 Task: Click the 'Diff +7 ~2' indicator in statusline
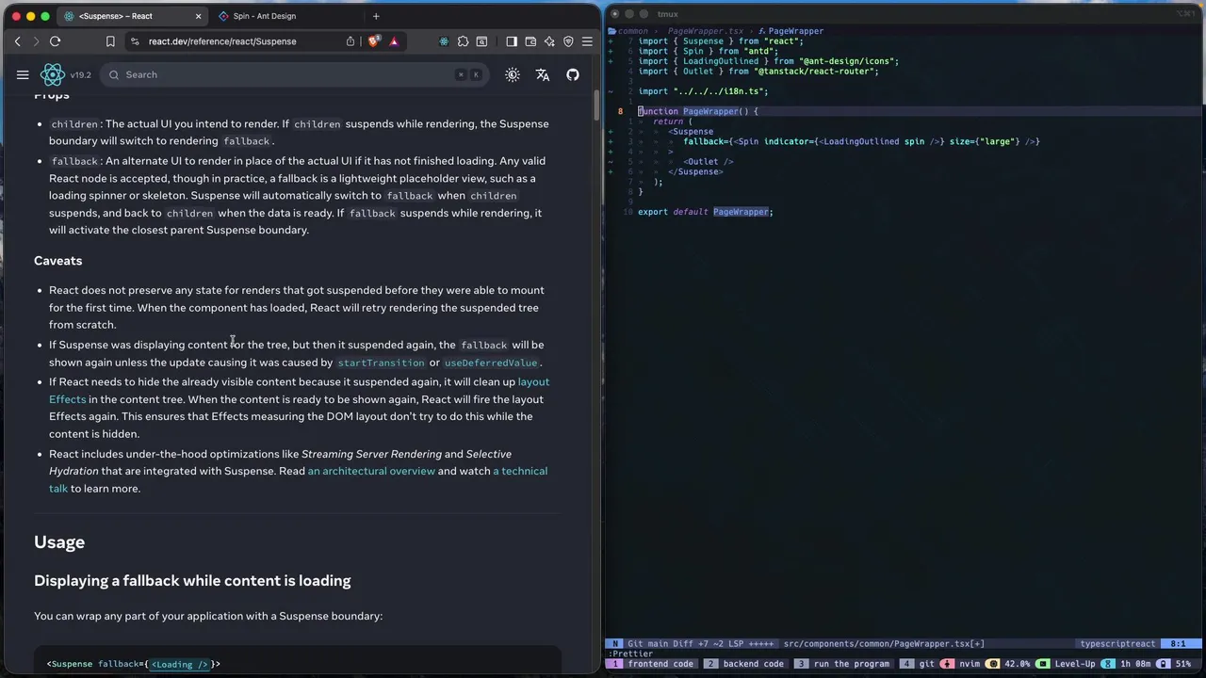click(699, 644)
